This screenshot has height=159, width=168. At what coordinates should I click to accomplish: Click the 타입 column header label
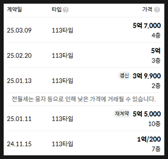(57, 9)
